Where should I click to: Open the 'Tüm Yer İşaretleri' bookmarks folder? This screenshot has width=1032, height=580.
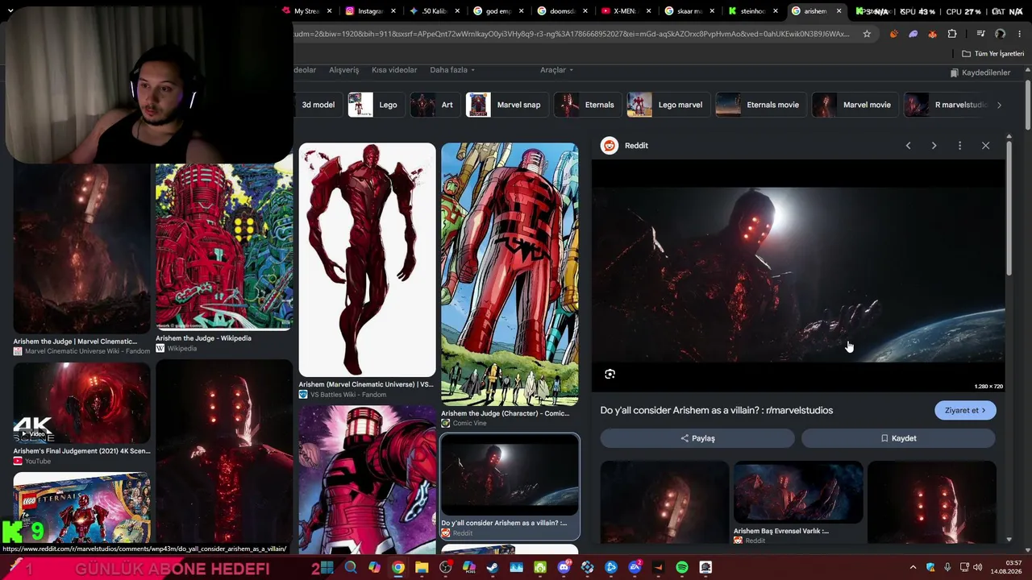coord(992,54)
